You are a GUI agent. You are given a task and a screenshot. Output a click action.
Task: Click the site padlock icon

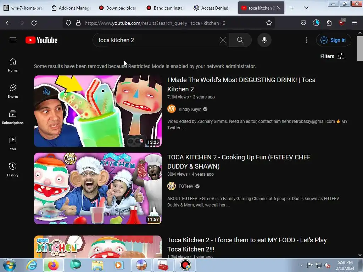tap(78, 23)
